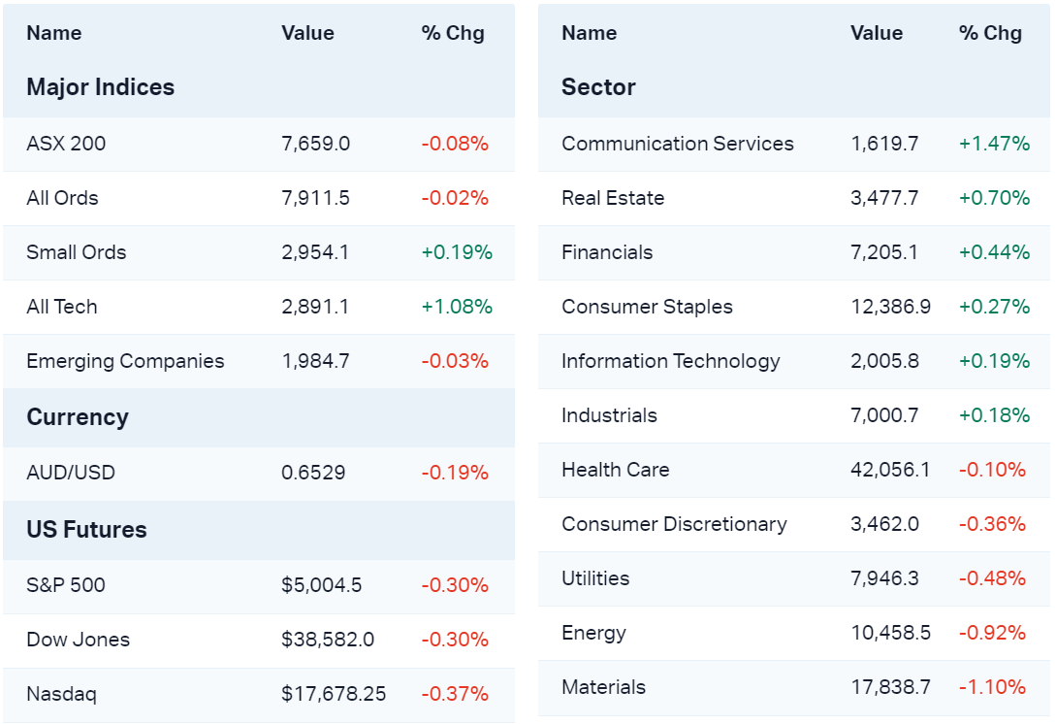
Task: Click the All Tech index name
Action: 62,307
